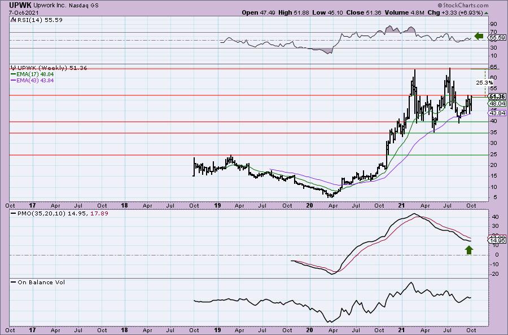Click the small up triangle beside Chg

(486, 13)
